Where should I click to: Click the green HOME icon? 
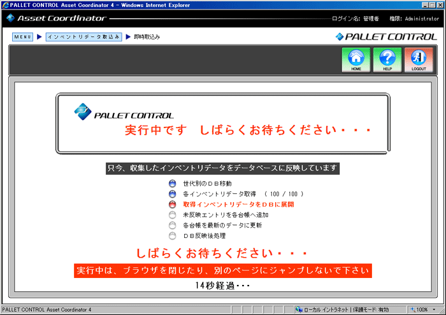click(356, 60)
